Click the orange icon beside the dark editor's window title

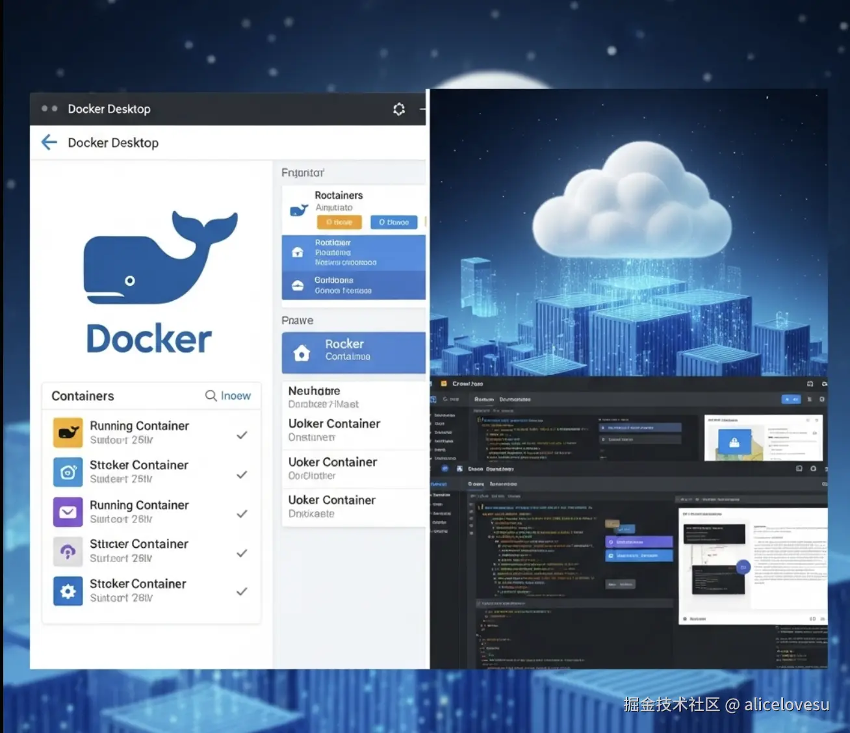[444, 383]
